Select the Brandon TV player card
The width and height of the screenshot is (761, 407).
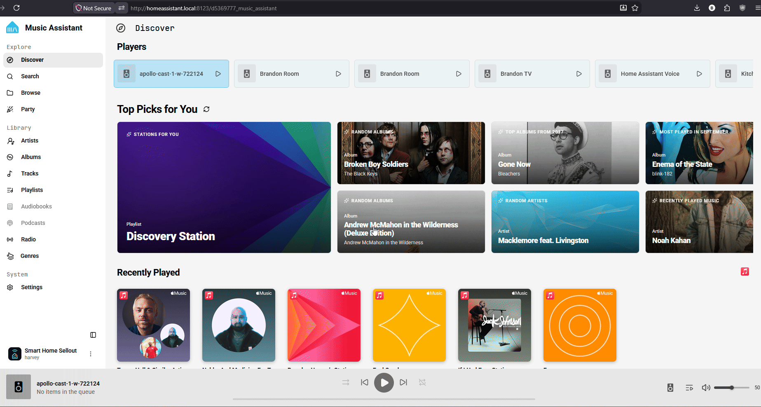tap(532, 74)
